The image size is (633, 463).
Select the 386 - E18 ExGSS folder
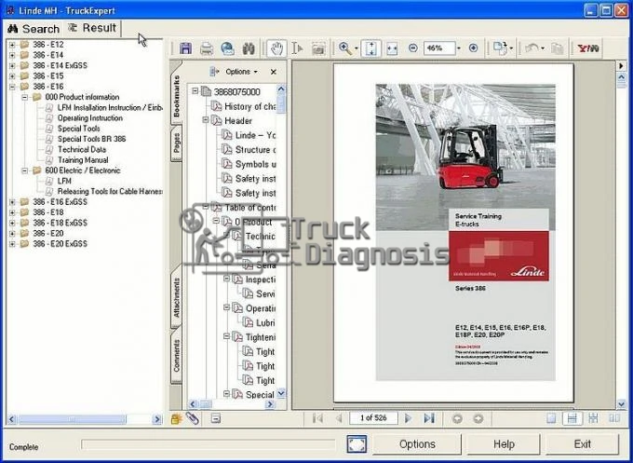(x=60, y=223)
